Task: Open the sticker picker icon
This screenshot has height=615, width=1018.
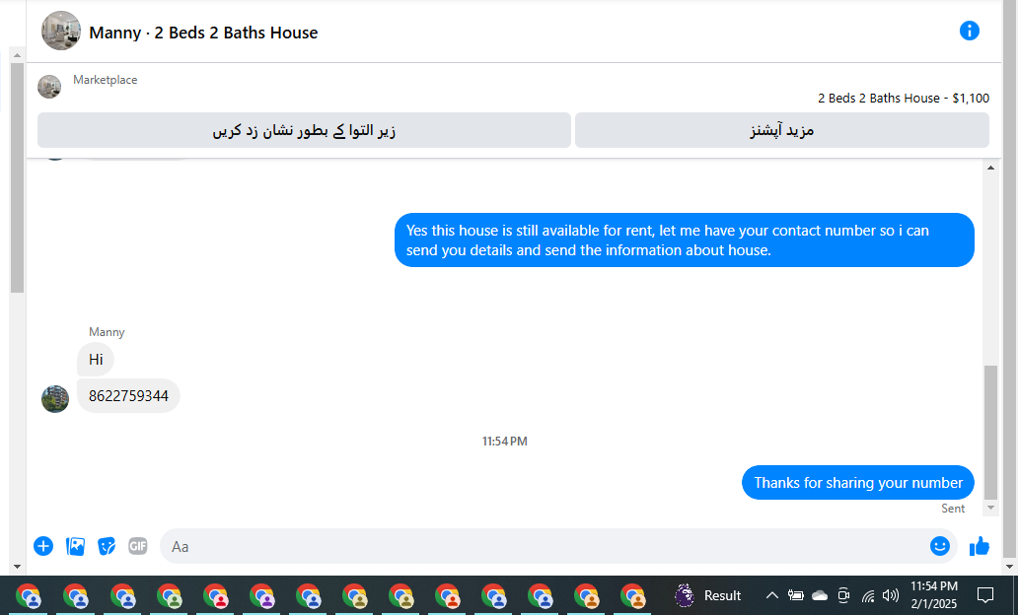Action: 107,546
